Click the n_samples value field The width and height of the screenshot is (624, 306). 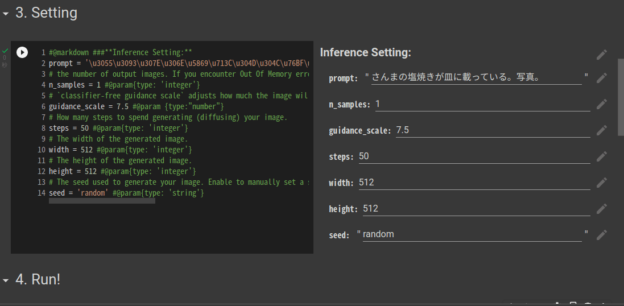483,104
